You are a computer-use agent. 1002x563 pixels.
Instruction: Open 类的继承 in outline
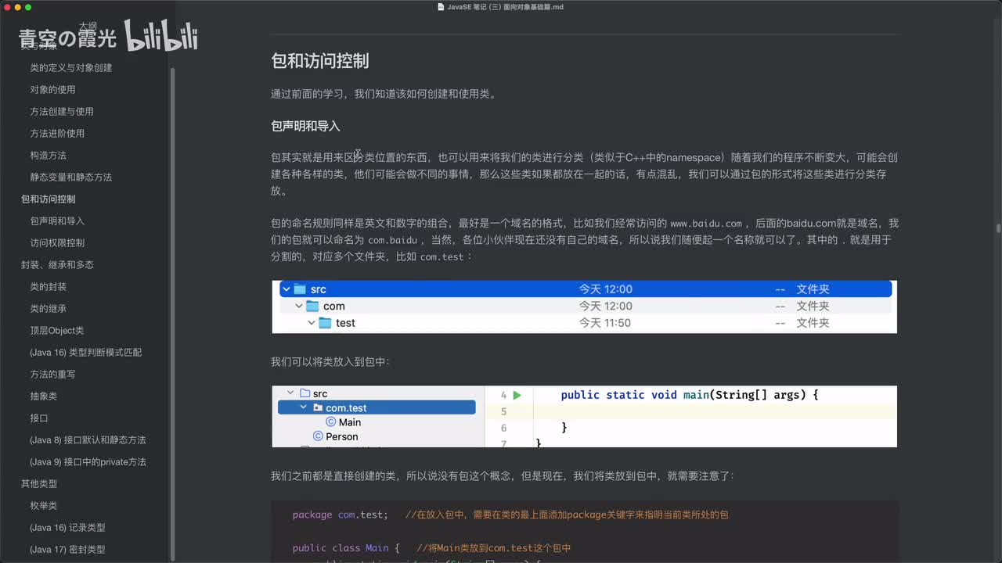48,309
